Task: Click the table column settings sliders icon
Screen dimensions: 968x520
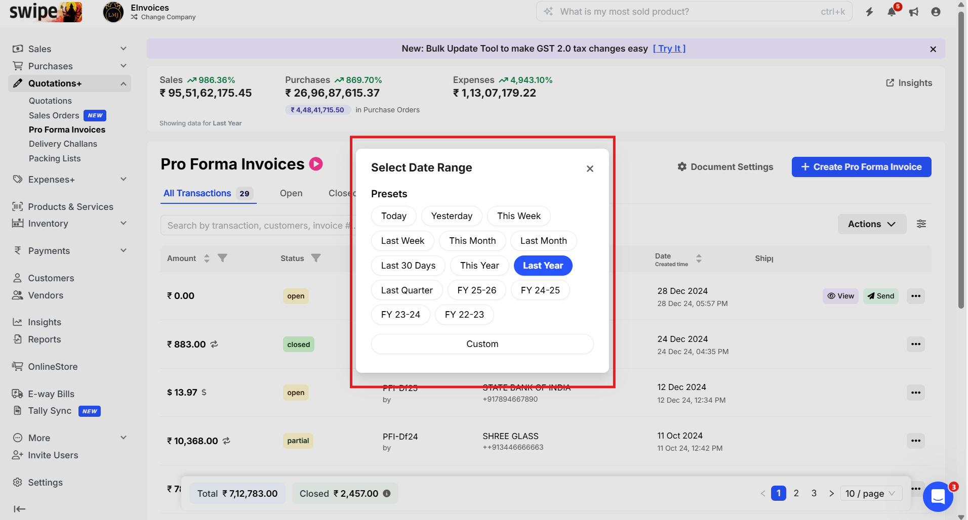Action: (x=921, y=224)
